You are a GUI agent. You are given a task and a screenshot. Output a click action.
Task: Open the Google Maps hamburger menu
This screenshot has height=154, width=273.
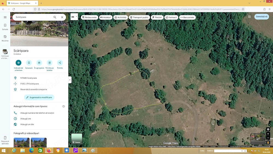click(5, 17)
